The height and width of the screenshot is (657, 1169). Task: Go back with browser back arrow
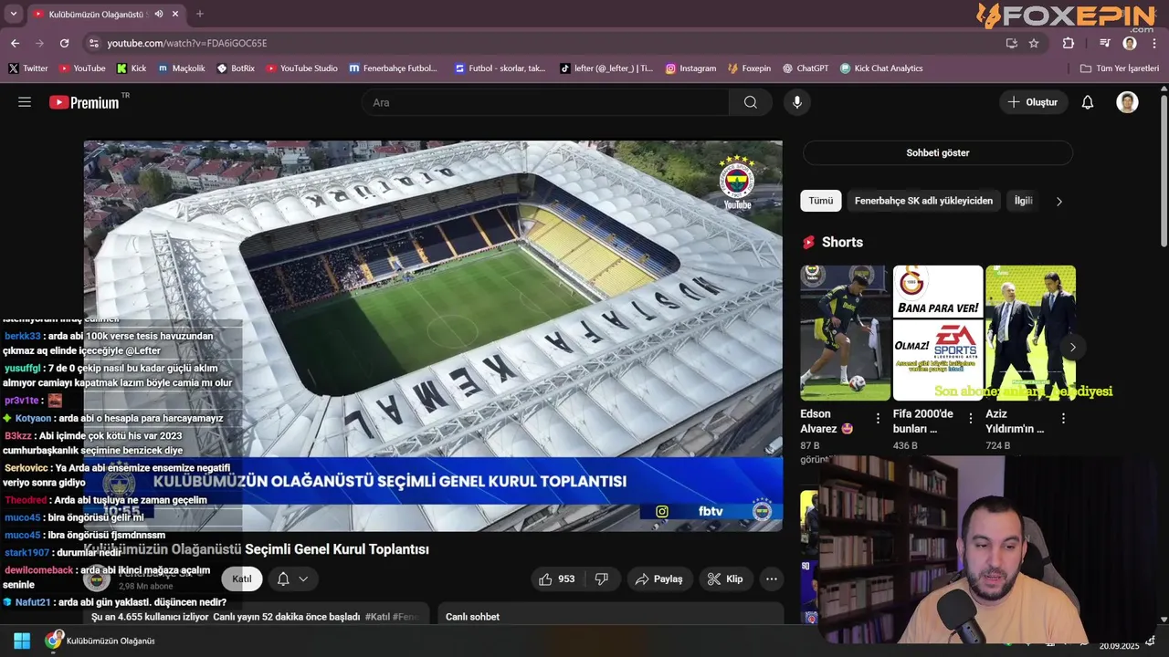[15, 43]
